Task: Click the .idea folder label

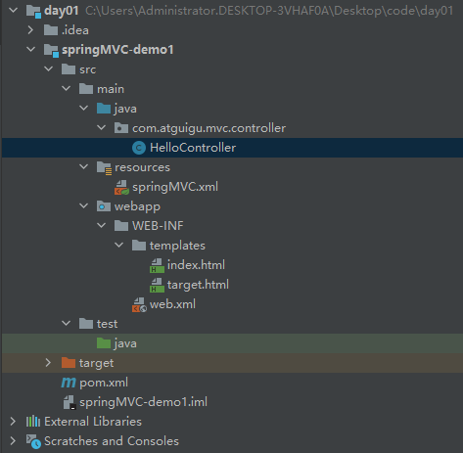Action: (x=75, y=30)
